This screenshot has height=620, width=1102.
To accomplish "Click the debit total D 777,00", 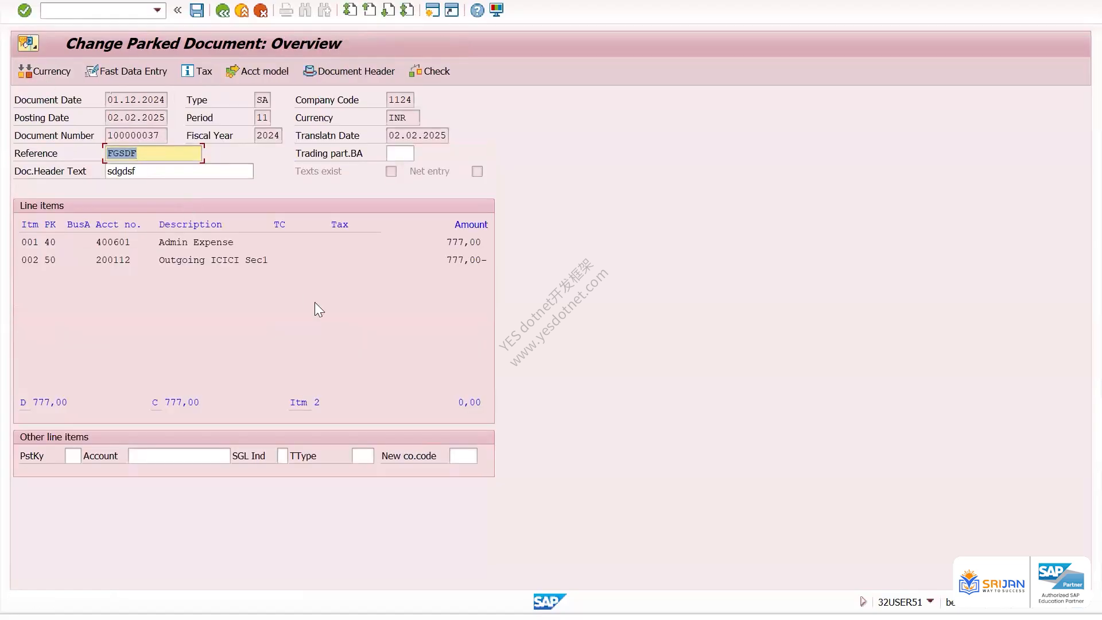I will tap(44, 402).
